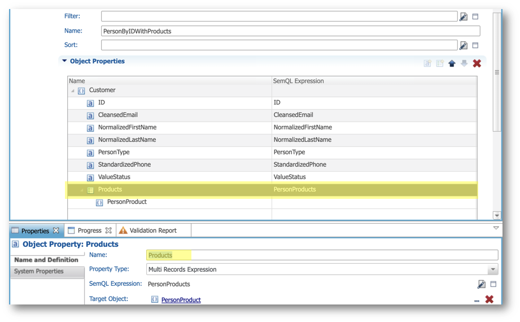Viewport: 520px width, 322px height.
Task: Open the bottom panel view menu
Action: point(496,228)
